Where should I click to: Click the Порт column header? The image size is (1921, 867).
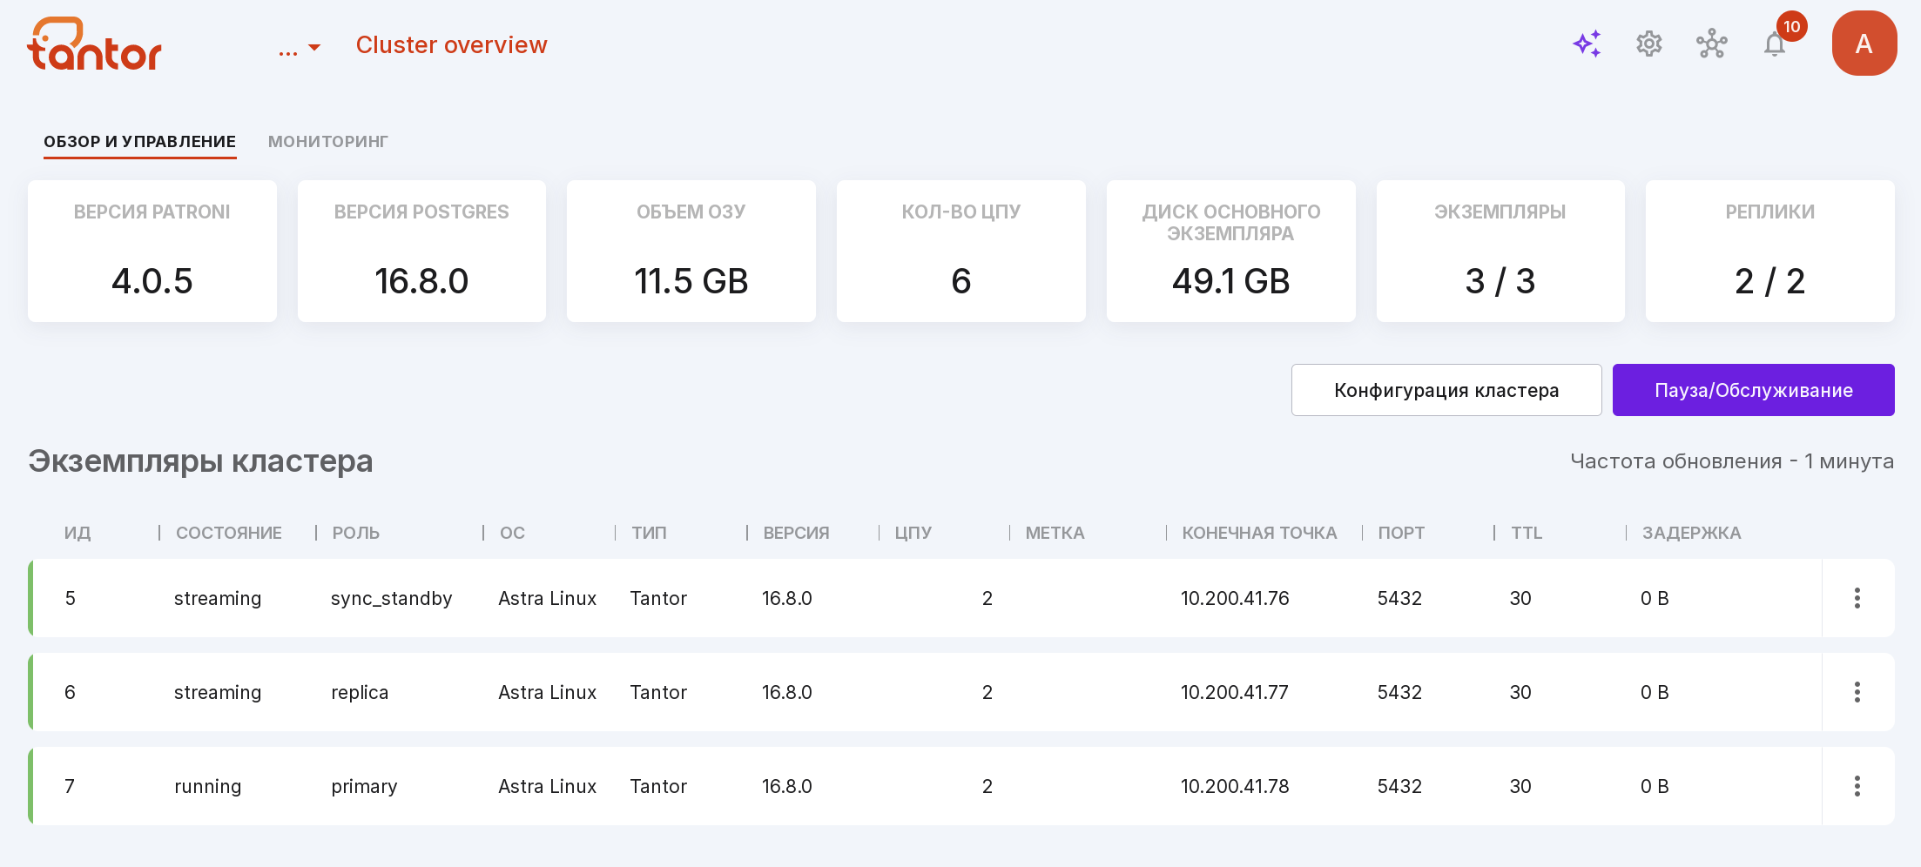coord(1401,533)
